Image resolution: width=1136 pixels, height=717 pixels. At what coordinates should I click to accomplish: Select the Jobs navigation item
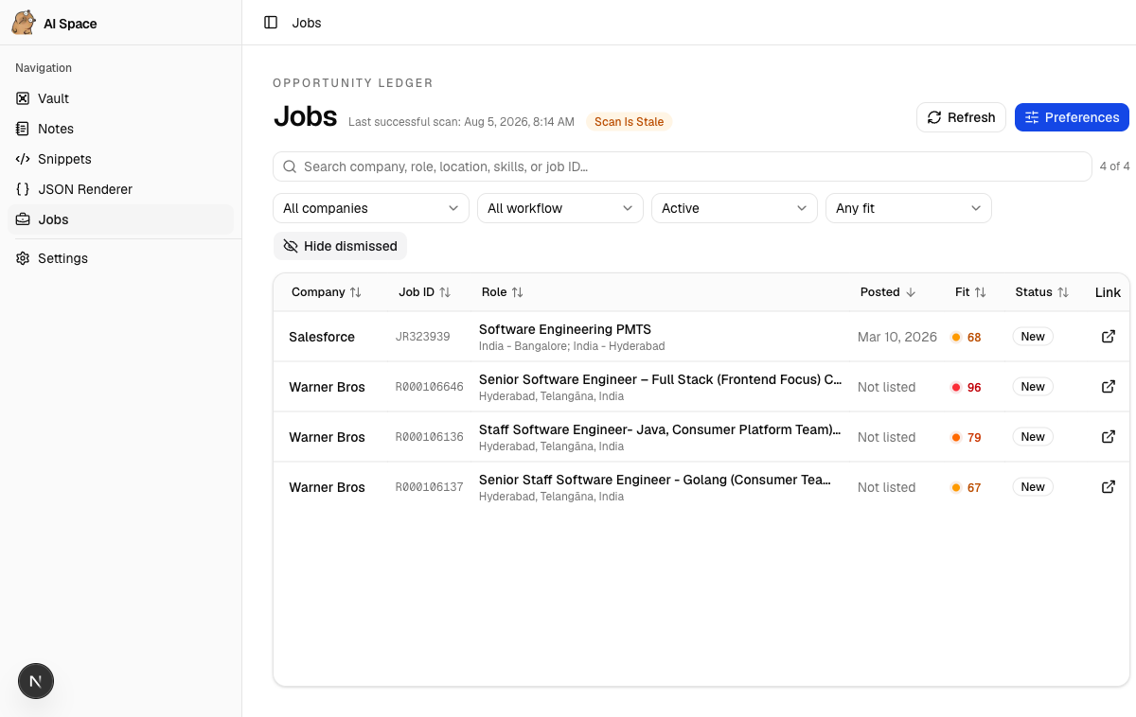(x=120, y=219)
